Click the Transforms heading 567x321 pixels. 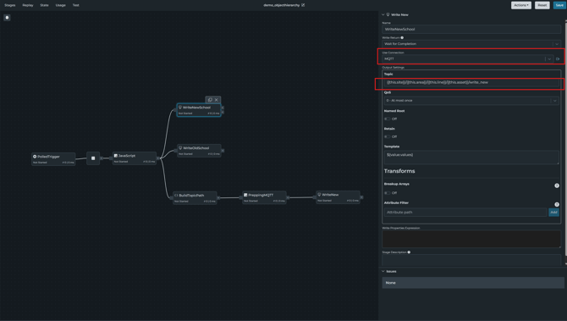pos(399,171)
